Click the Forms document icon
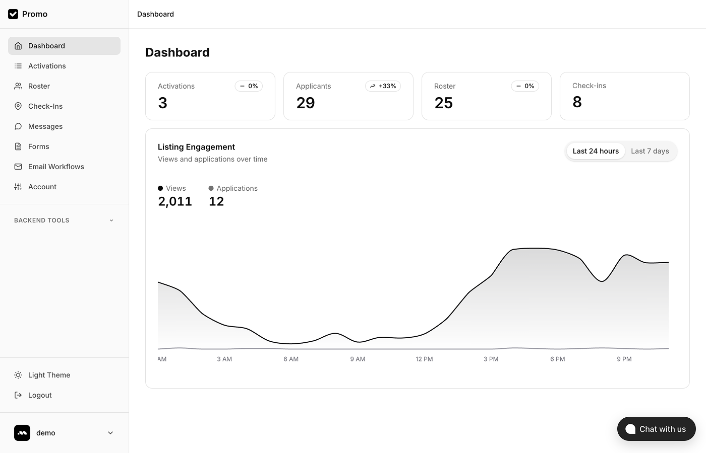Viewport: 706px width, 453px height. click(x=18, y=146)
